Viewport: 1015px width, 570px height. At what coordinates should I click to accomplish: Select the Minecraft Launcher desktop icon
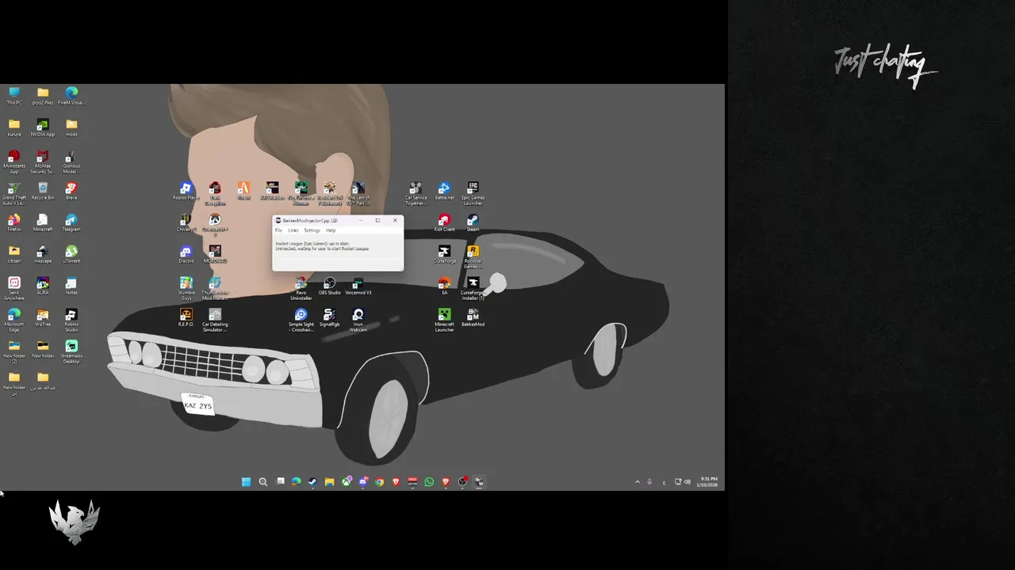tap(444, 320)
